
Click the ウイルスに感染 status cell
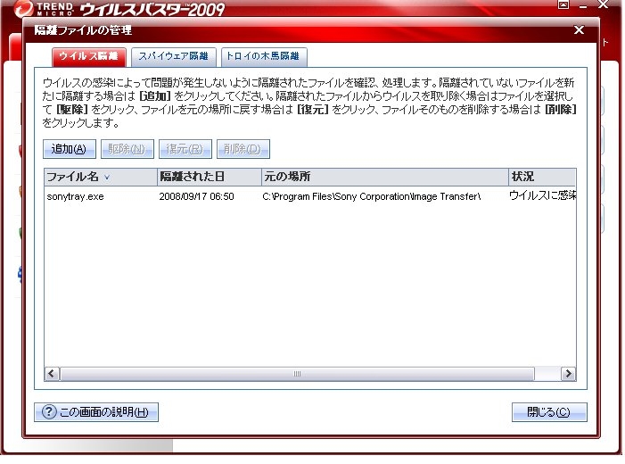pos(542,195)
